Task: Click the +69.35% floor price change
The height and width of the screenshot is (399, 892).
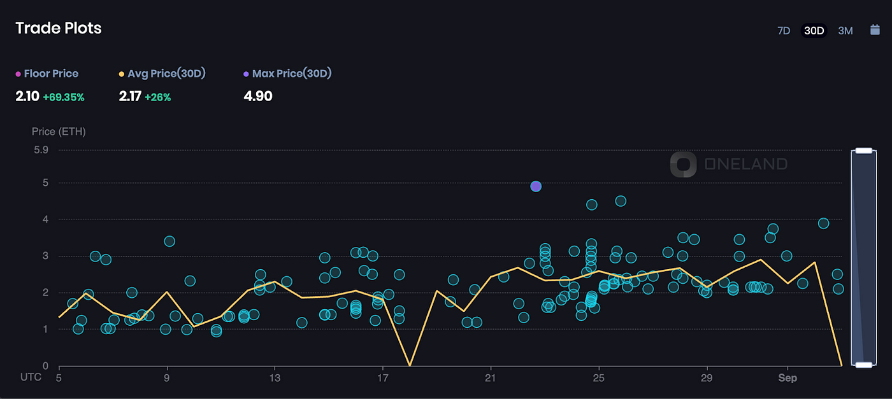Action: point(64,97)
